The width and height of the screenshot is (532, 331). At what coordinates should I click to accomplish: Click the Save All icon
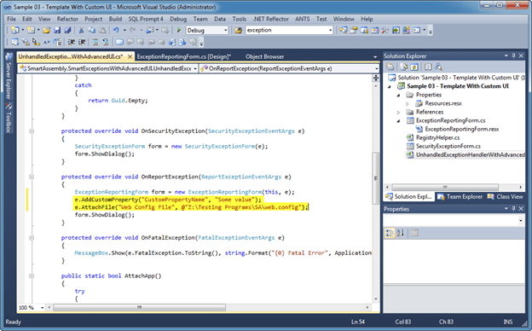pyautogui.click(x=67, y=30)
